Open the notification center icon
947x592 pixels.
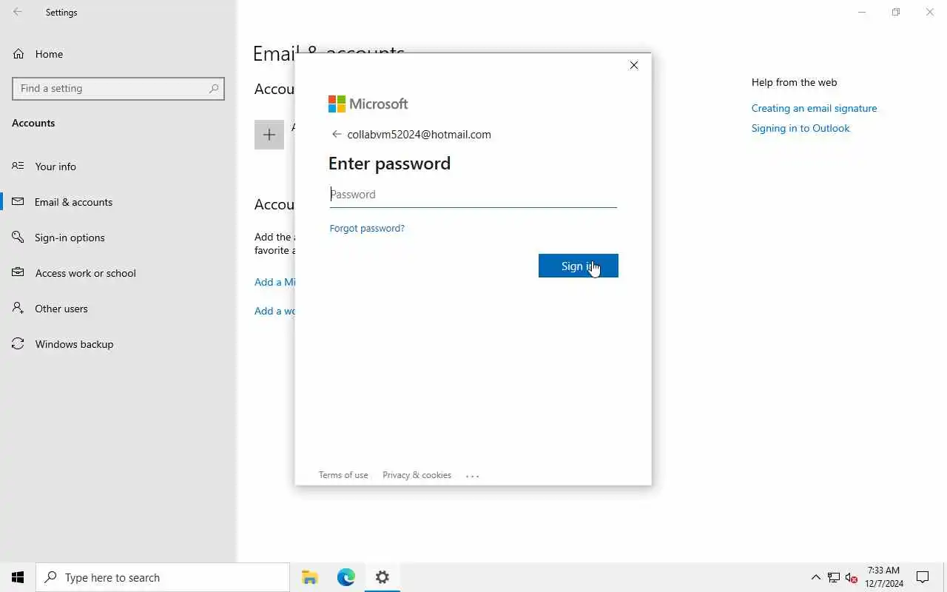pyautogui.click(x=923, y=577)
